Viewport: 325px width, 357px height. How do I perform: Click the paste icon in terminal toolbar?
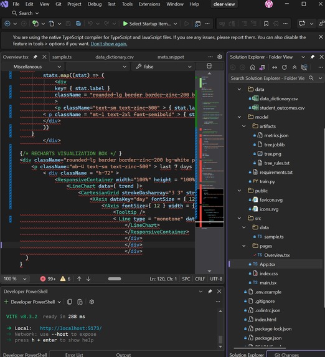point(80,302)
